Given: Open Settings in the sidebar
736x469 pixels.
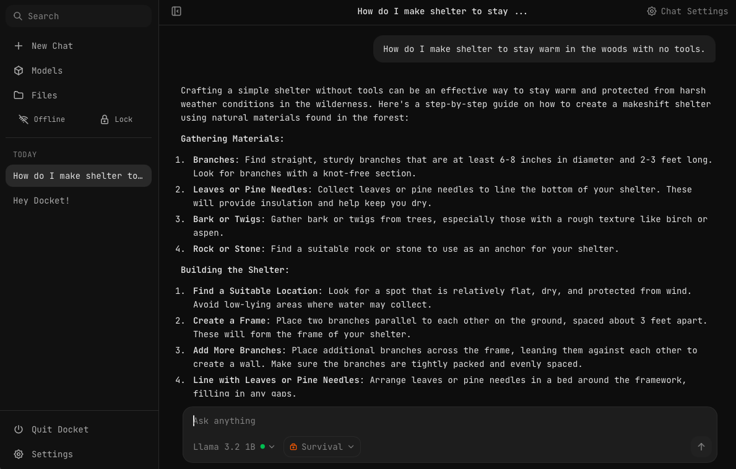Looking at the screenshot, I should point(52,454).
